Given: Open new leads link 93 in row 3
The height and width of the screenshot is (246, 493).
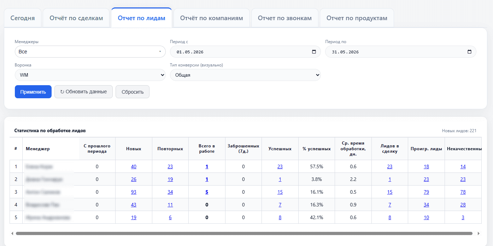Looking at the screenshot, I should tap(134, 192).
